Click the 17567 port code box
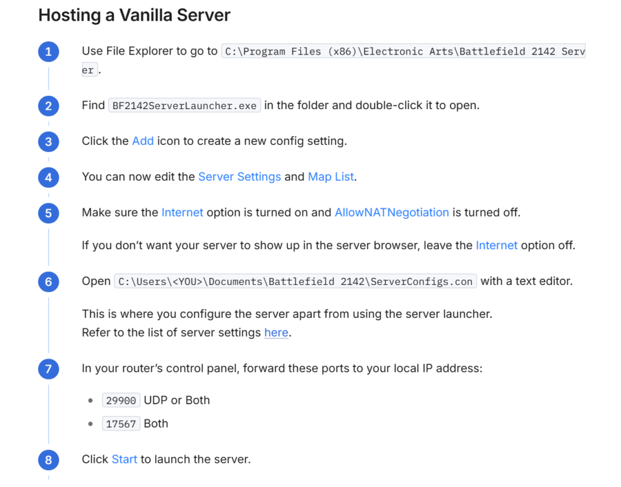 point(121,424)
